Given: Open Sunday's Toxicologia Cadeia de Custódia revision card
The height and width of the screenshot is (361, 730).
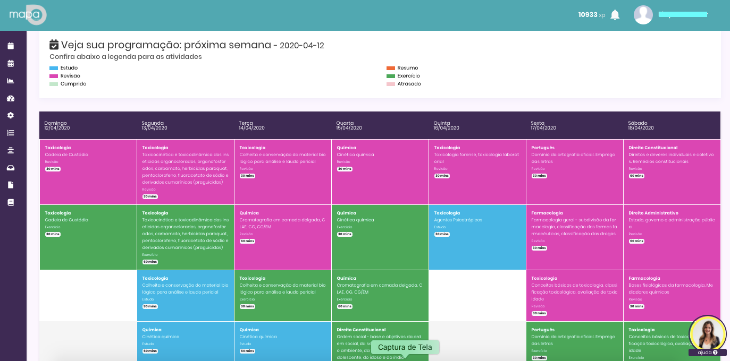Looking at the screenshot, I should coord(88,171).
